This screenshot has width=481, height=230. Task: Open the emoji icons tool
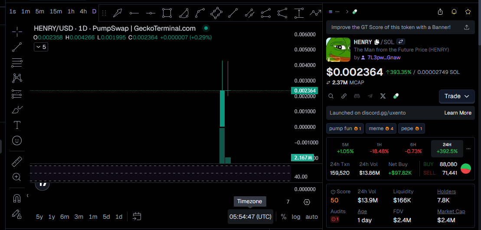[17, 141]
